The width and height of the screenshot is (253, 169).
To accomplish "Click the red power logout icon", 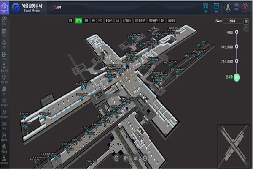I will click(x=244, y=7).
